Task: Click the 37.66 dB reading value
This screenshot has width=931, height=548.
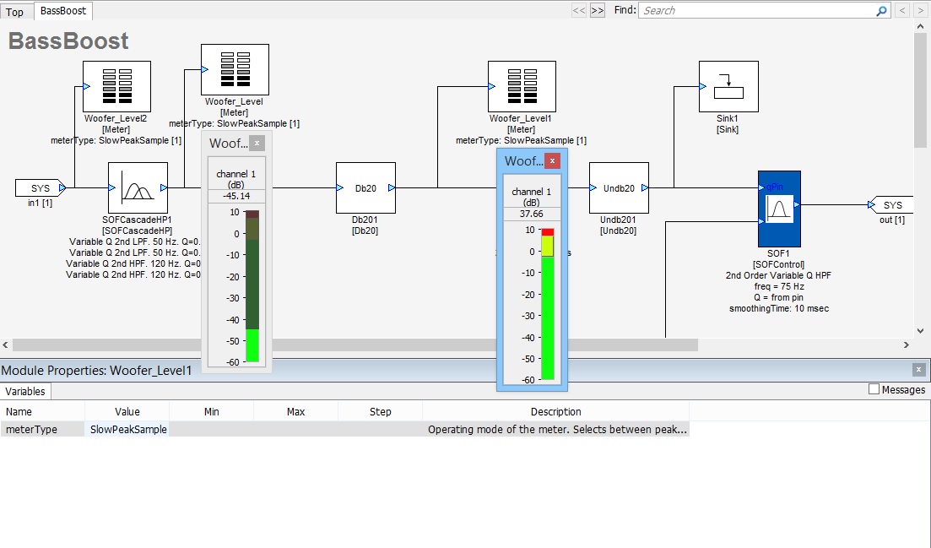Action: [x=532, y=214]
